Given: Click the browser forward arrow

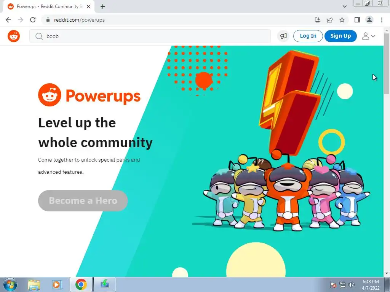Looking at the screenshot, I should click(21, 20).
